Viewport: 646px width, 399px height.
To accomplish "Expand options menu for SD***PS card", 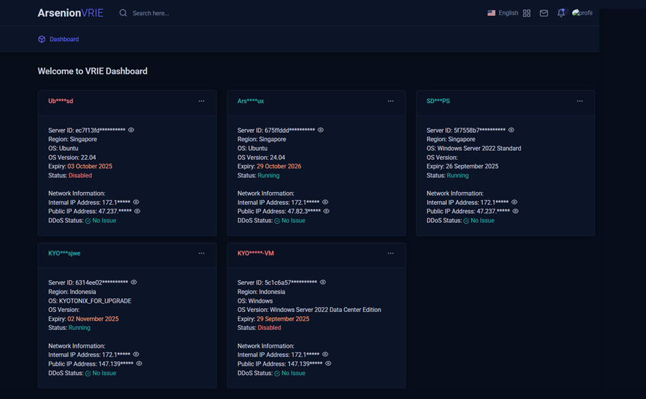I will click(x=579, y=101).
